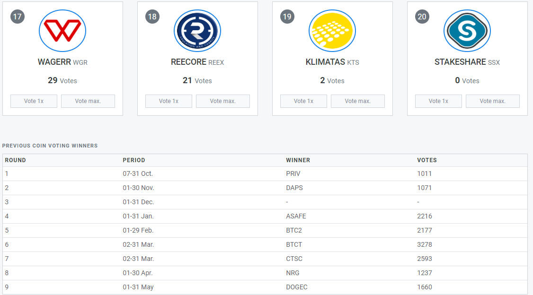Click the 01-31 Jan. period cell
The image size is (533, 295).
[138, 216]
